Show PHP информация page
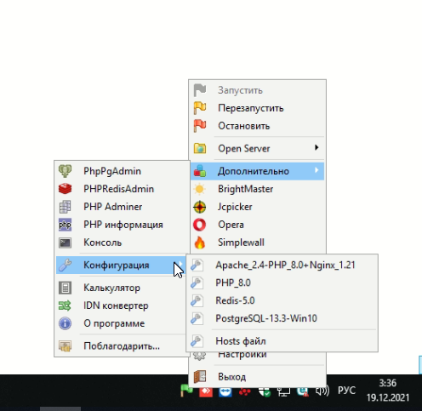Screen dimensions: 422x411 [122, 225]
